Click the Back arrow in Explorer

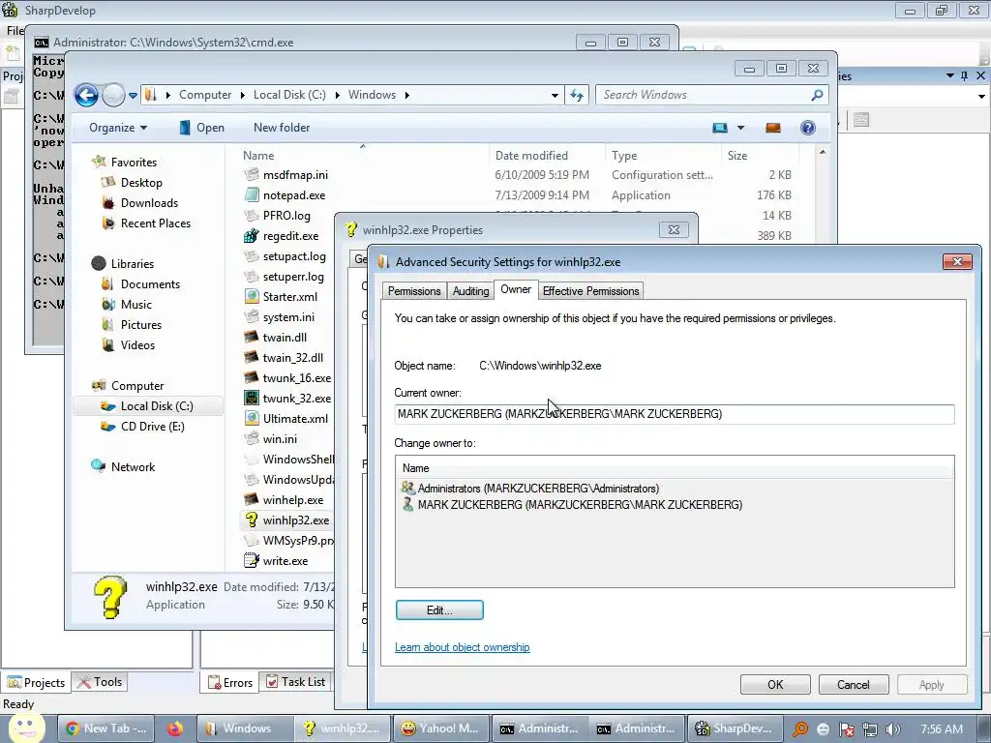[x=86, y=96]
